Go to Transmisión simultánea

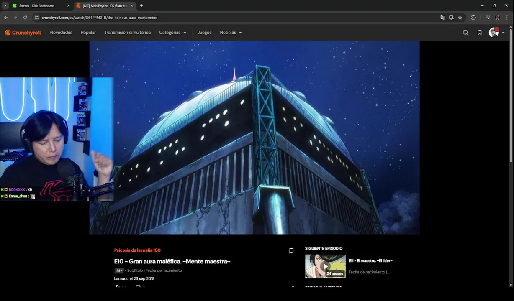127,33
